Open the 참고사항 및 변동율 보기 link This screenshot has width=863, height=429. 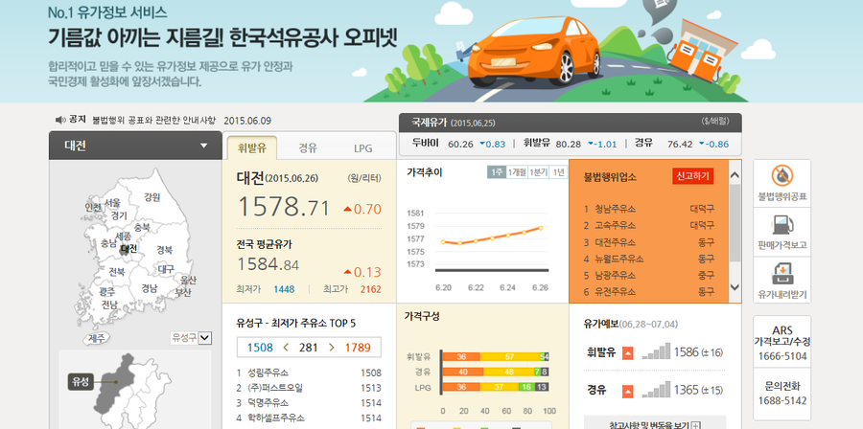point(649,425)
